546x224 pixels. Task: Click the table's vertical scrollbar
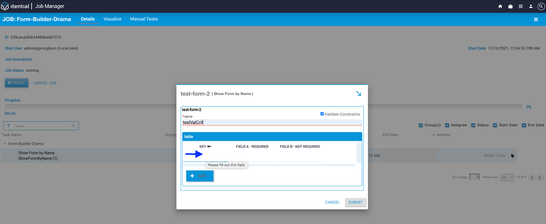coord(359,152)
